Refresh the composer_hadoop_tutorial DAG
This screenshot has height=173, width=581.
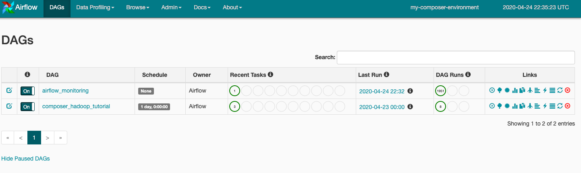click(560, 106)
